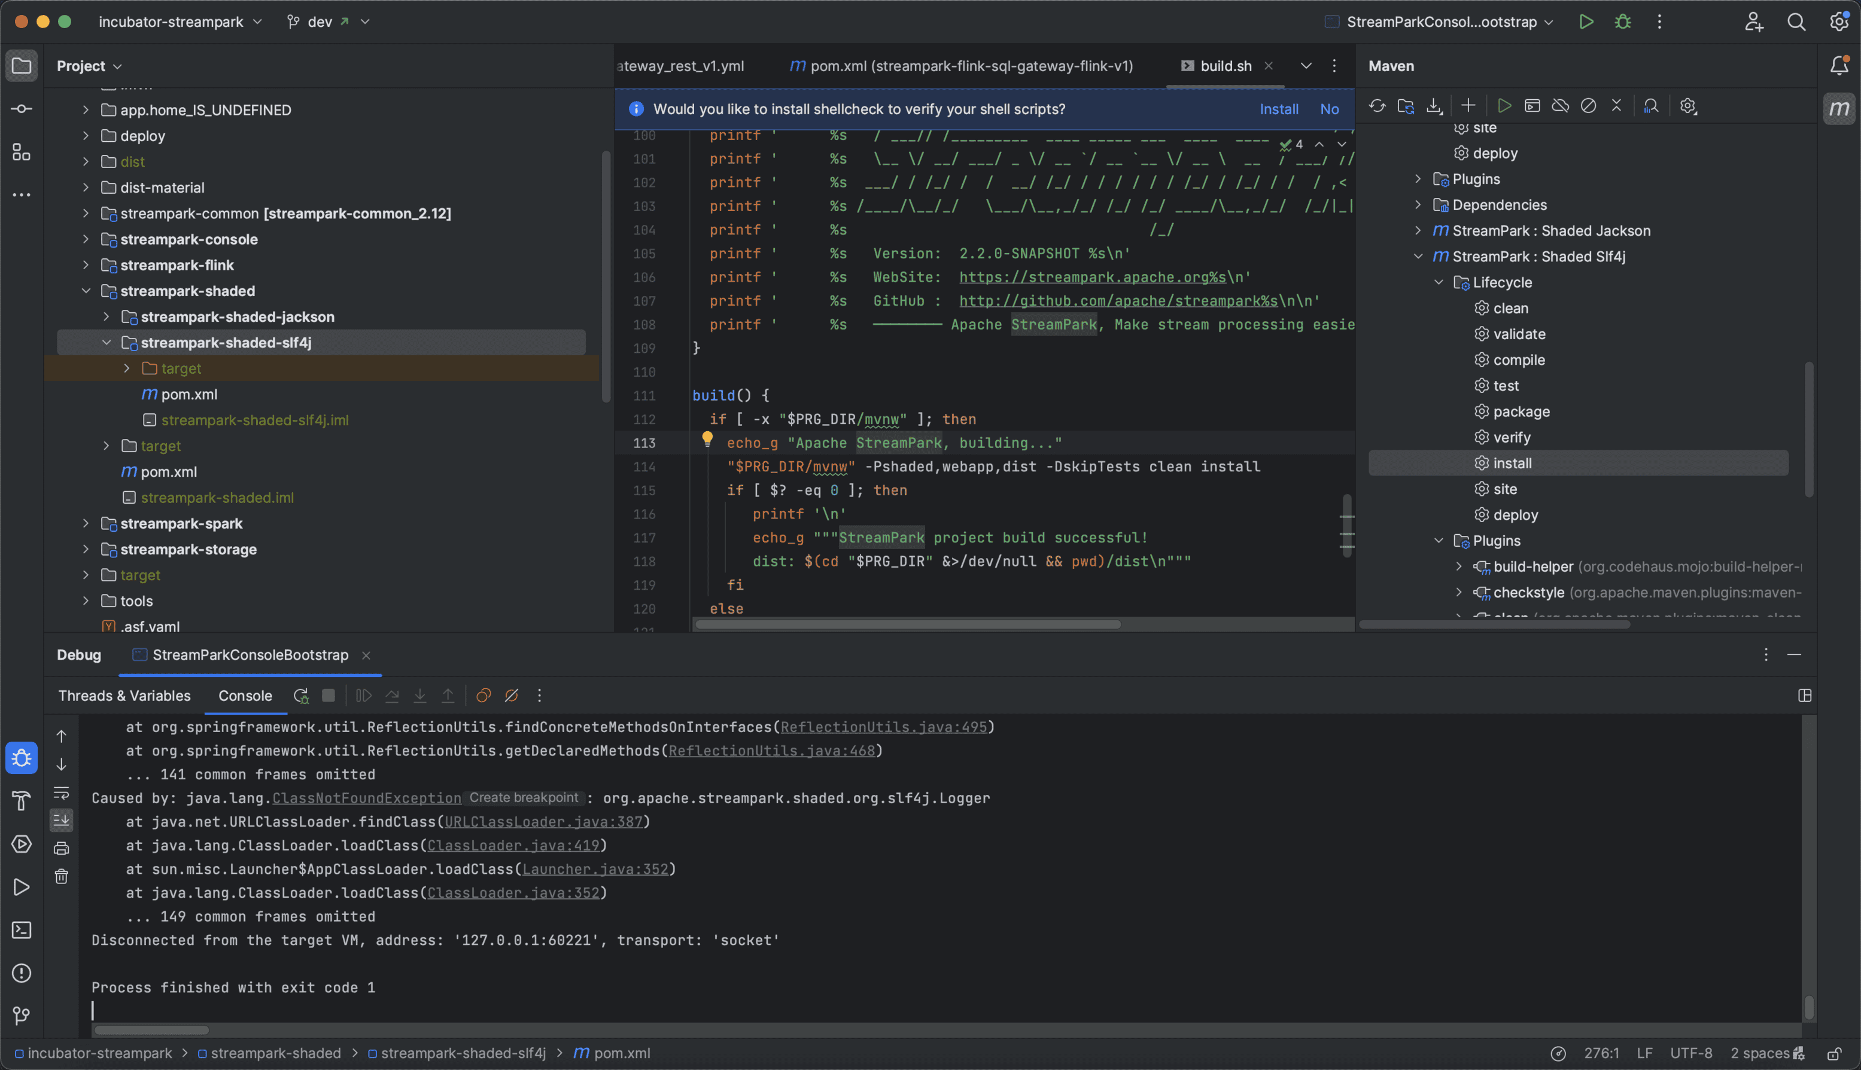Click the Search Everywhere magnifier icon
The image size is (1861, 1070).
click(1796, 22)
